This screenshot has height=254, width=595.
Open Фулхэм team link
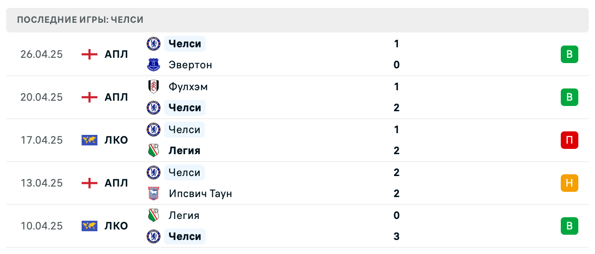[188, 87]
